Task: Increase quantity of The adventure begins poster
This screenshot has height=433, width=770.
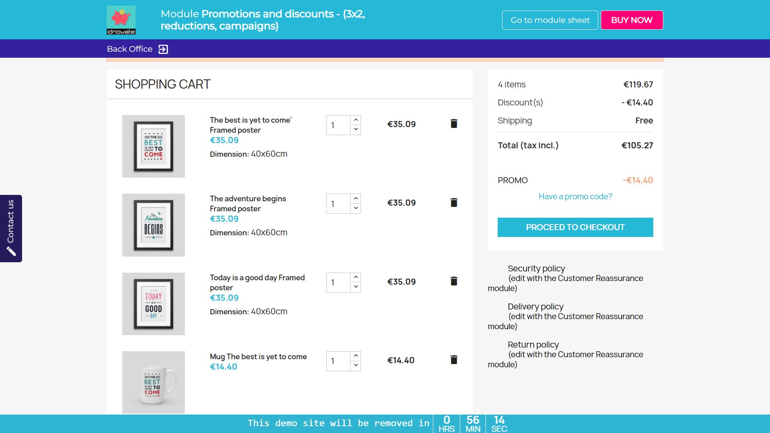Action: pos(356,198)
